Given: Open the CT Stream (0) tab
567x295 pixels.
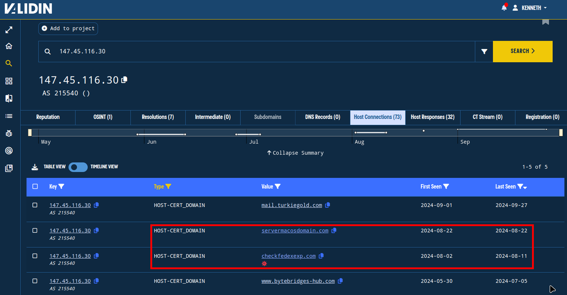Looking at the screenshot, I should coord(487,117).
